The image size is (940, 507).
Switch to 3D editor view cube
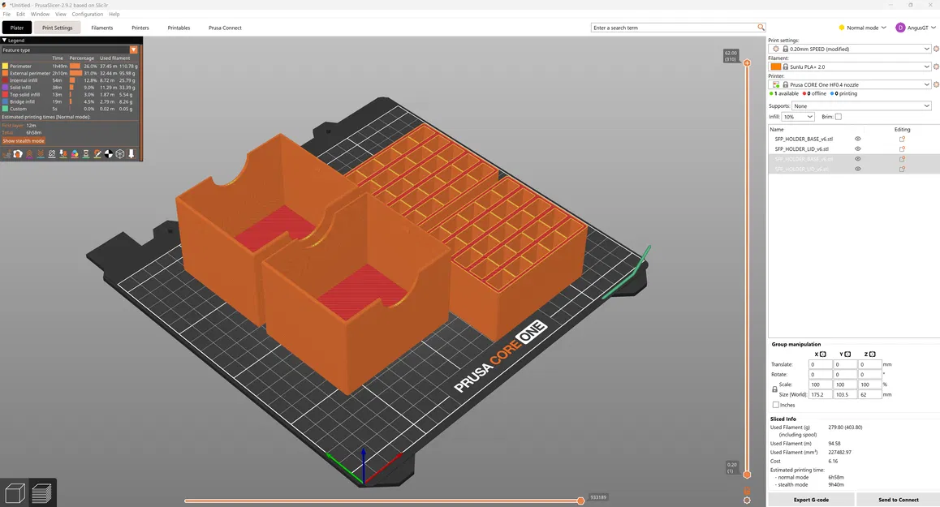15,493
